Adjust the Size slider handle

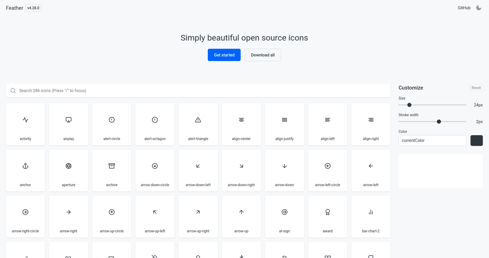[409, 105]
